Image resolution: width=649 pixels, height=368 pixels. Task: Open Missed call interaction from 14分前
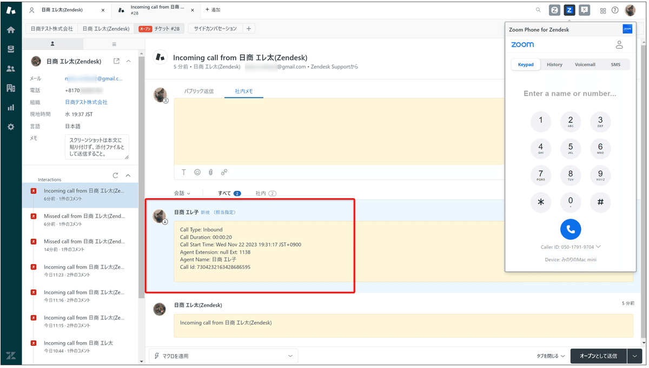(80, 245)
